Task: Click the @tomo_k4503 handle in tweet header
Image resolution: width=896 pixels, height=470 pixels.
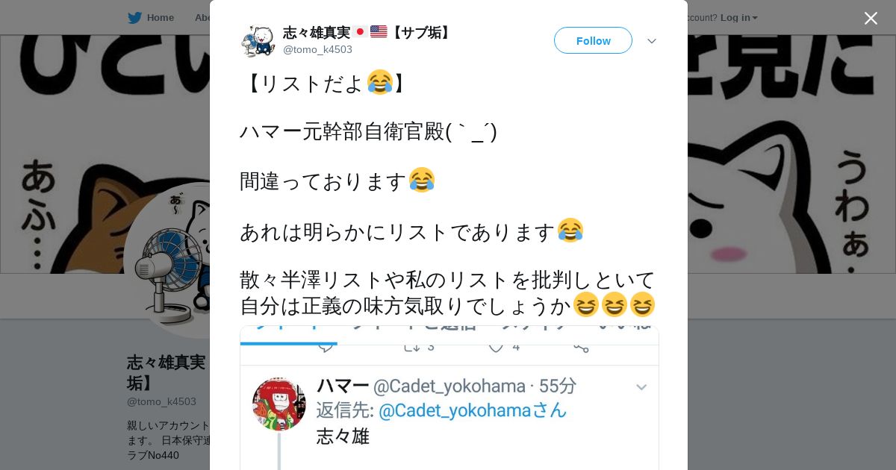Action: (x=317, y=49)
